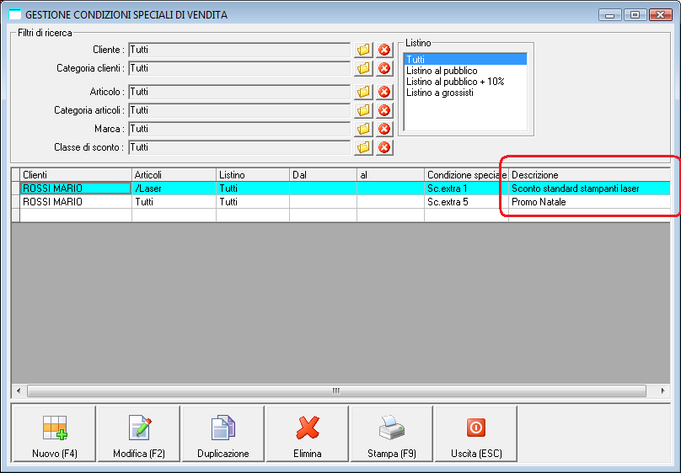Click the window title bar icon

(x=15, y=15)
